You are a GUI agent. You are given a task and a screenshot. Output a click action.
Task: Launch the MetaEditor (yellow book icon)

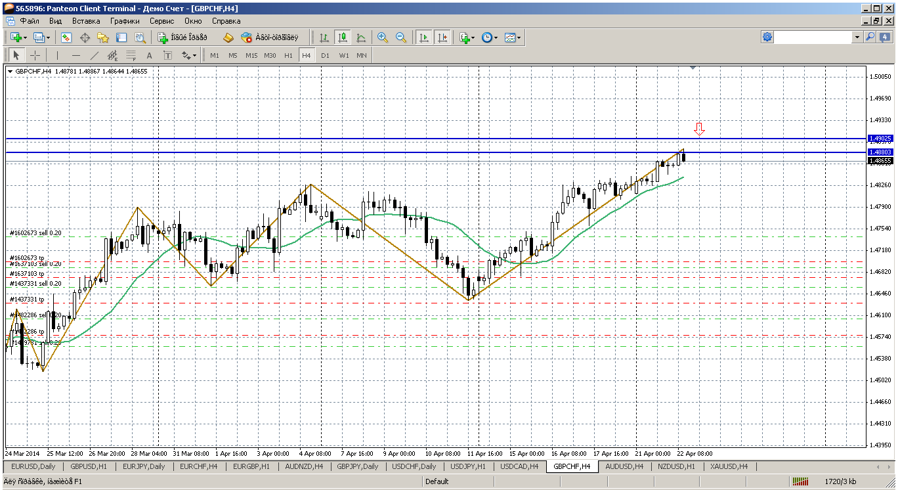coord(228,37)
